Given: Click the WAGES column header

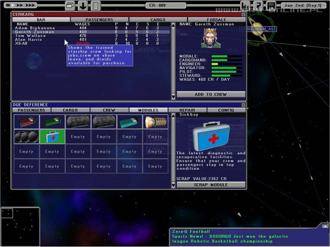Looking at the screenshot, I should click(82, 24).
